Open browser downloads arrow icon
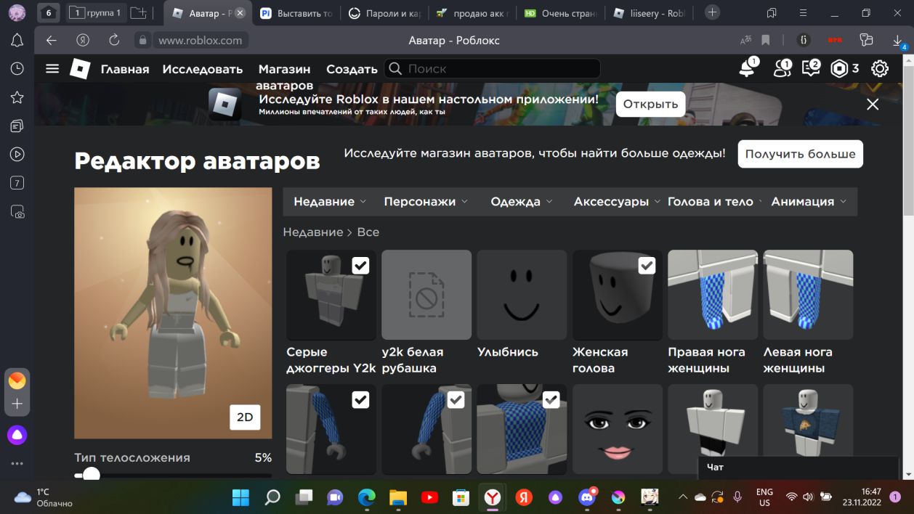Image resolution: width=914 pixels, height=514 pixels. point(898,41)
